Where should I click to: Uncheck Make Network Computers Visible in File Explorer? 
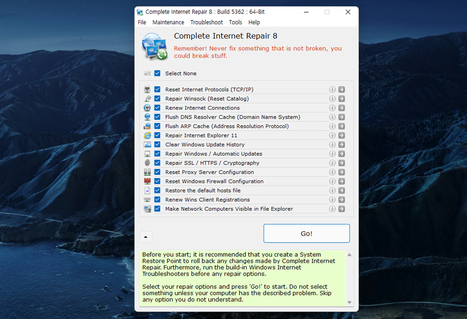[157, 208]
